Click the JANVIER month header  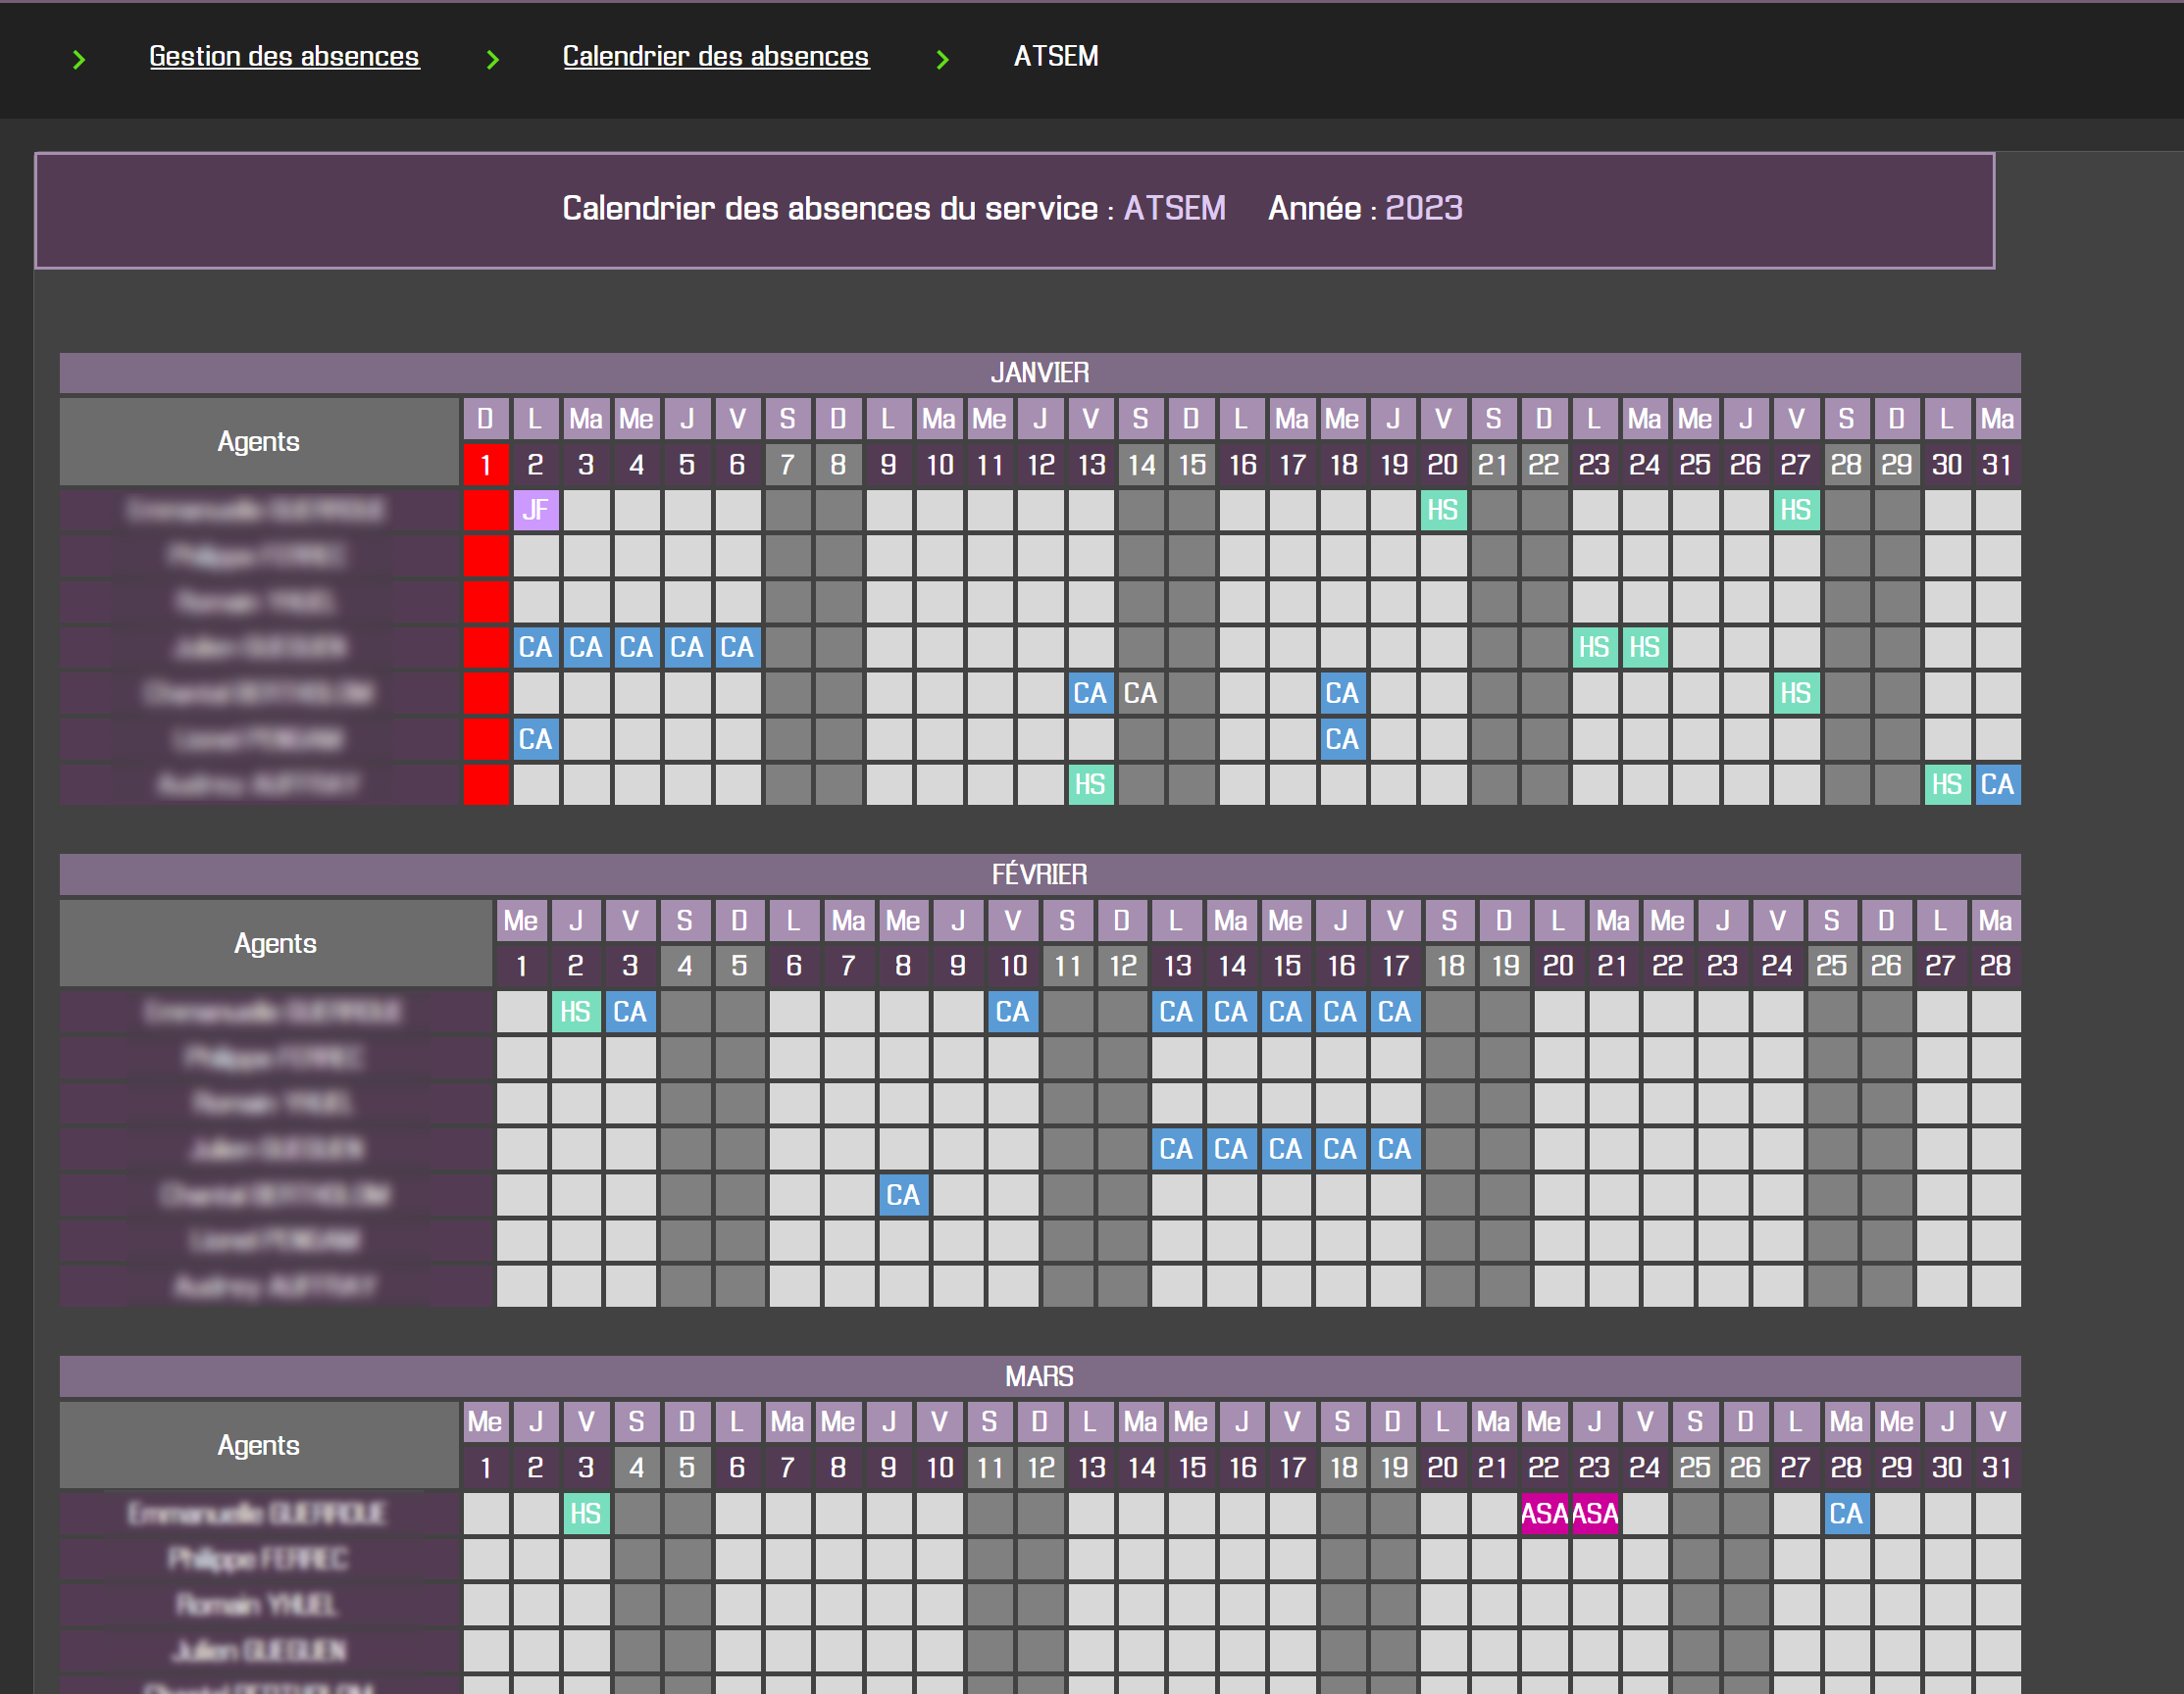(x=1040, y=373)
